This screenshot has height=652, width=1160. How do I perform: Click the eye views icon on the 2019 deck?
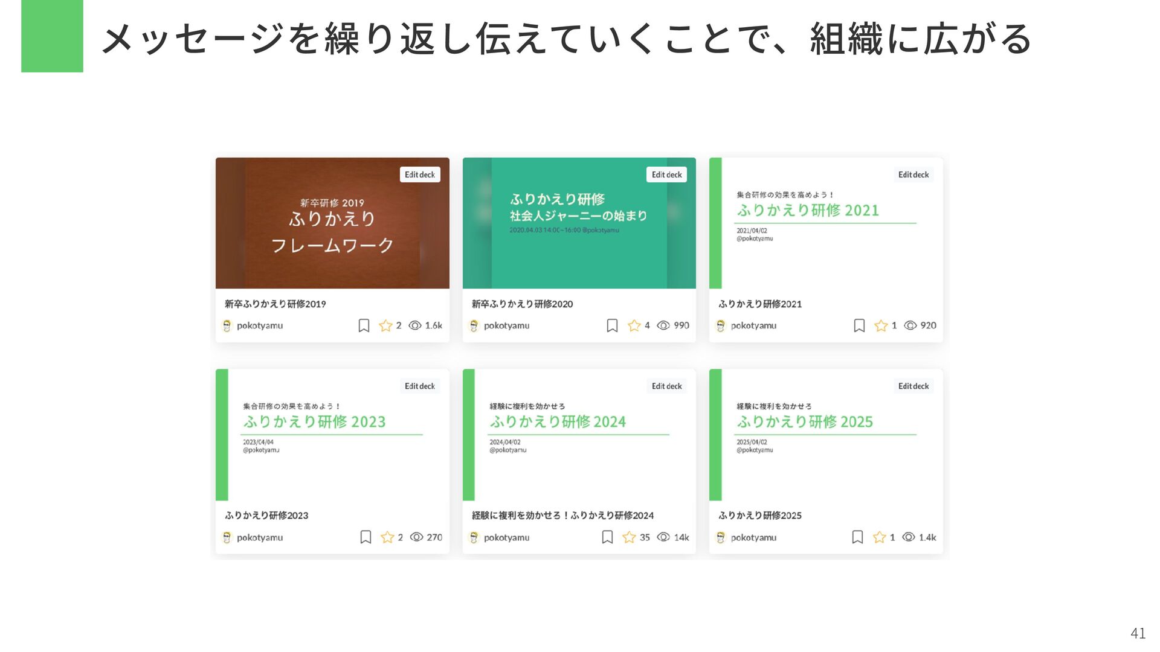click(415, 325)
